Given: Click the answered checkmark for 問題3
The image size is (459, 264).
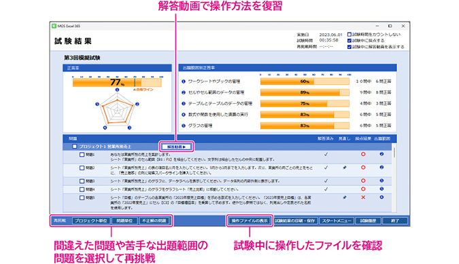Looking at the screenshot, I should pos(326,181).
